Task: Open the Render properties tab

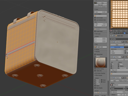Action: pyautogui.click(x=114, y=33)
